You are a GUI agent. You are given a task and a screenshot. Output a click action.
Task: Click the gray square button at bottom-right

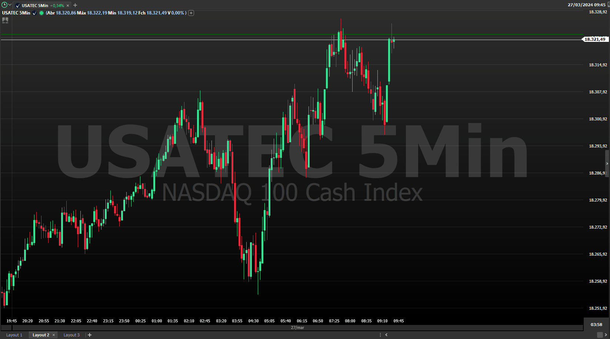[600, 335]
